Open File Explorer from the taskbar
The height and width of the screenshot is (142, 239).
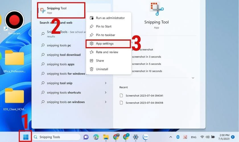click(106, 137)
